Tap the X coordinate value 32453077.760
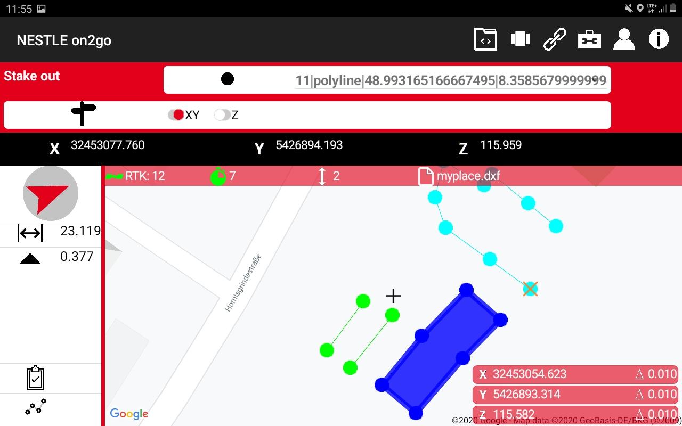682x426 pixels. pyautogui.click(x=108, y=145)
